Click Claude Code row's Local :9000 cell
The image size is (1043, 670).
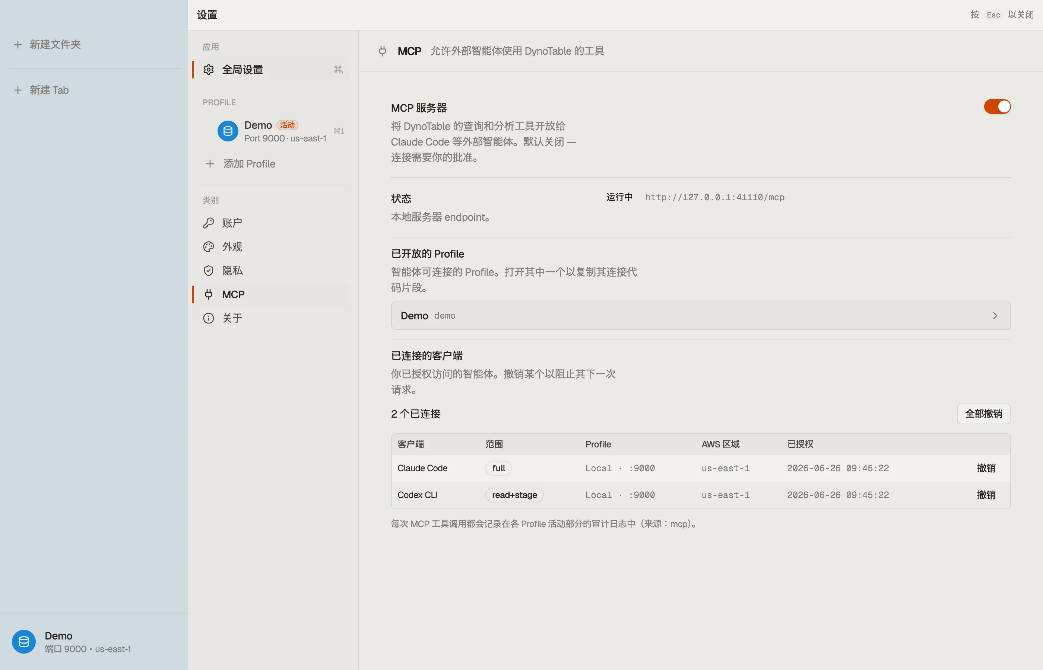(x=620, y=468)
